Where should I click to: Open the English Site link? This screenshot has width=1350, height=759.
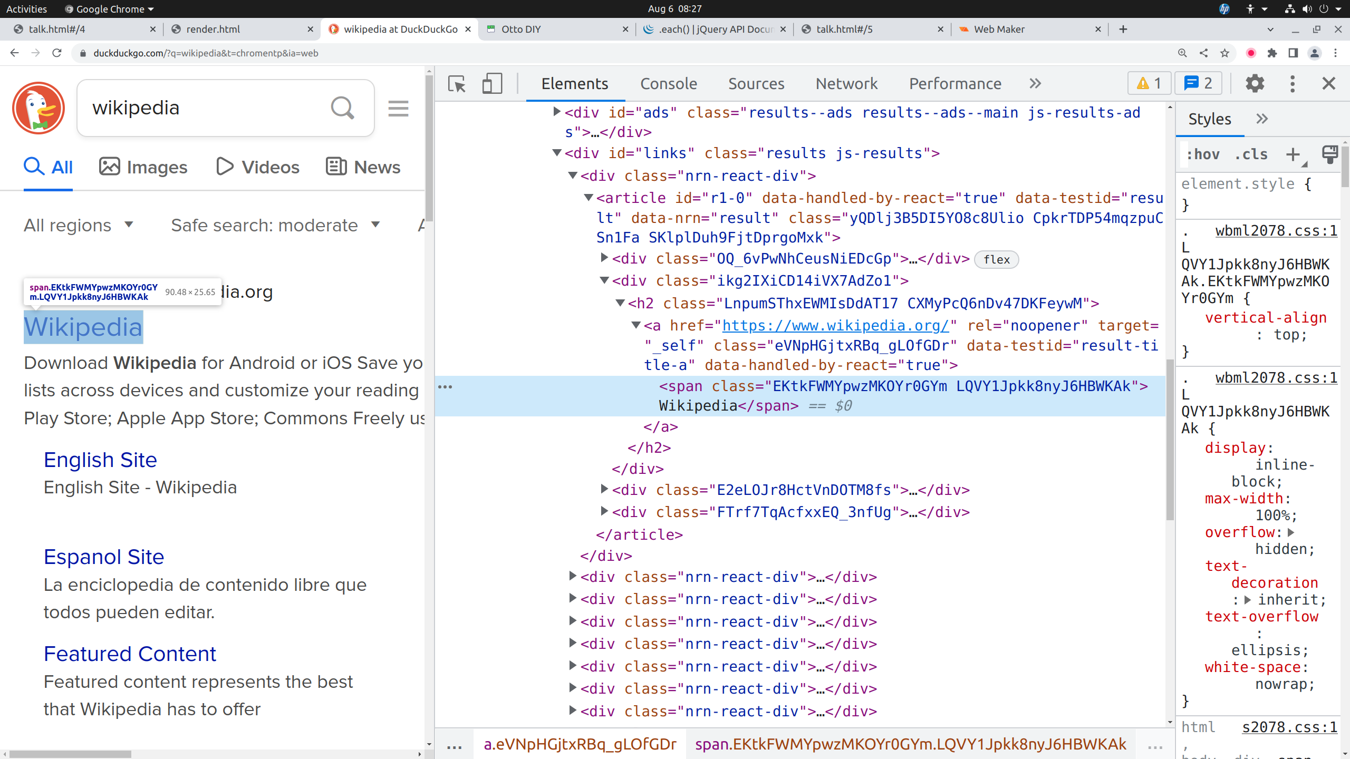click(100, 460)
